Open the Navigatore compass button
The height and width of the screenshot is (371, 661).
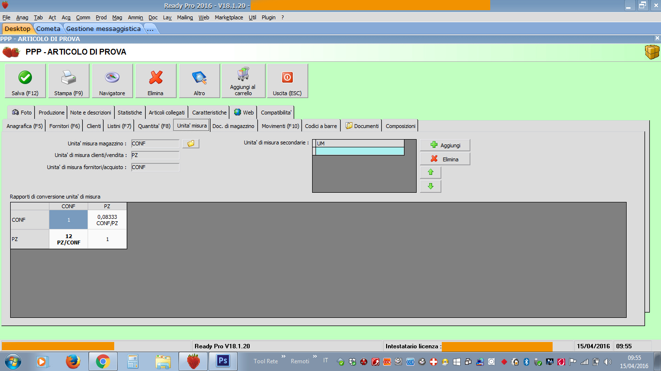click(x=112, y=81)
